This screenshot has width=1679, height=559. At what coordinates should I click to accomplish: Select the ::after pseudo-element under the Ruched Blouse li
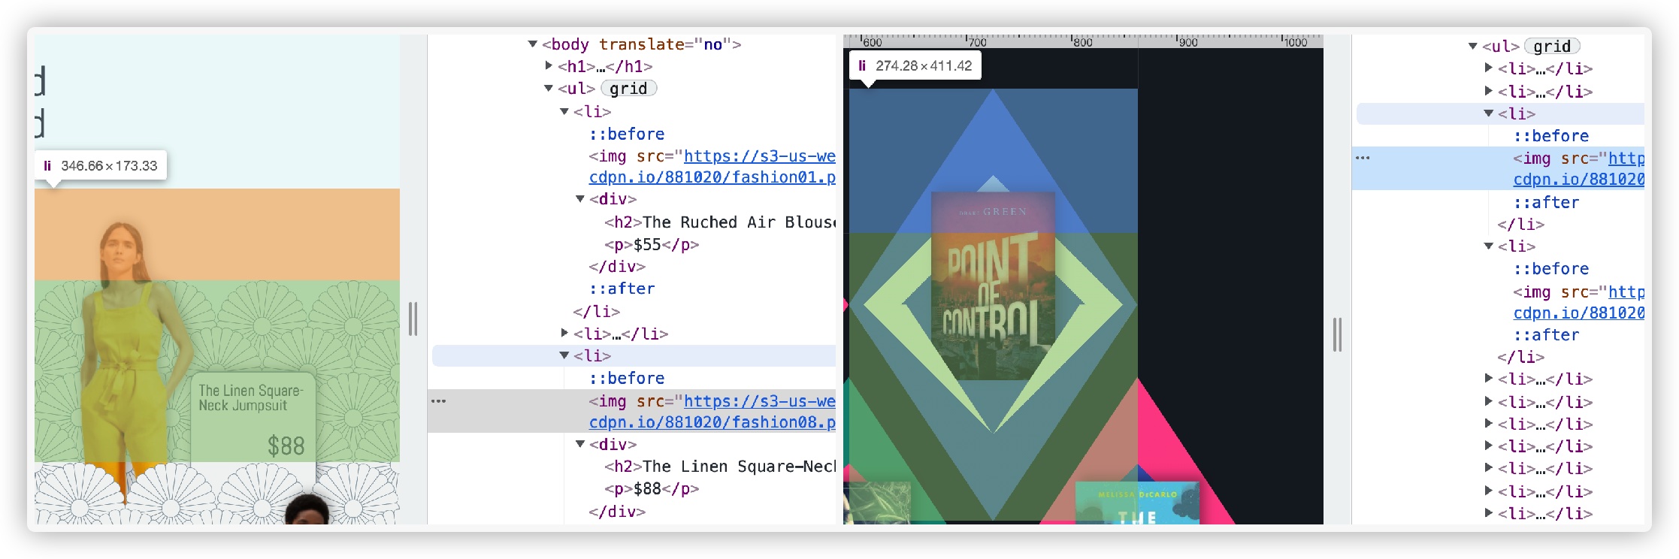coord(622,289)
